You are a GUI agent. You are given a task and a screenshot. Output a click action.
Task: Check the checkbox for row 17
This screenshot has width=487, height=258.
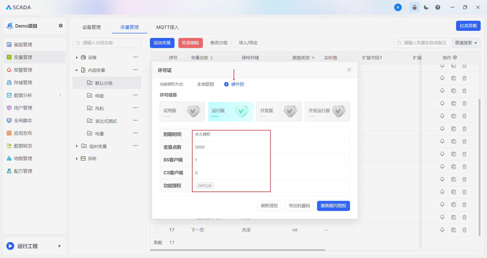(x=158, y=230)
